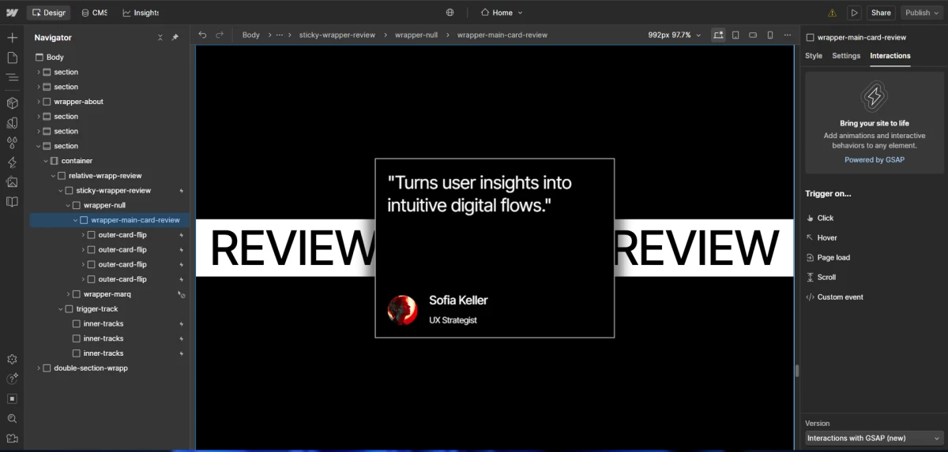The height and width of the screenshot is (452, 948).
Task: Click the redo arrow
Action: pyautogui.click(x=220, y=35)
